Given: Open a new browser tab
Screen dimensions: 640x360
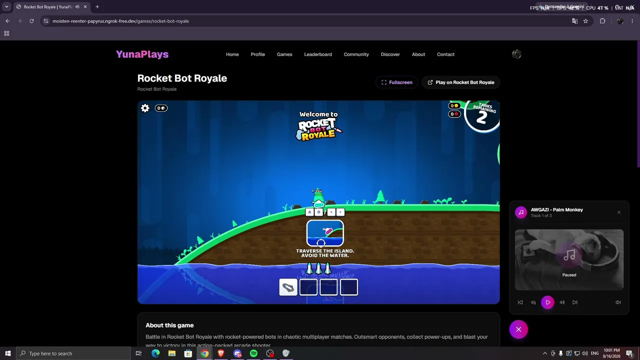Looking at the screenshot, I should (97, 7).
